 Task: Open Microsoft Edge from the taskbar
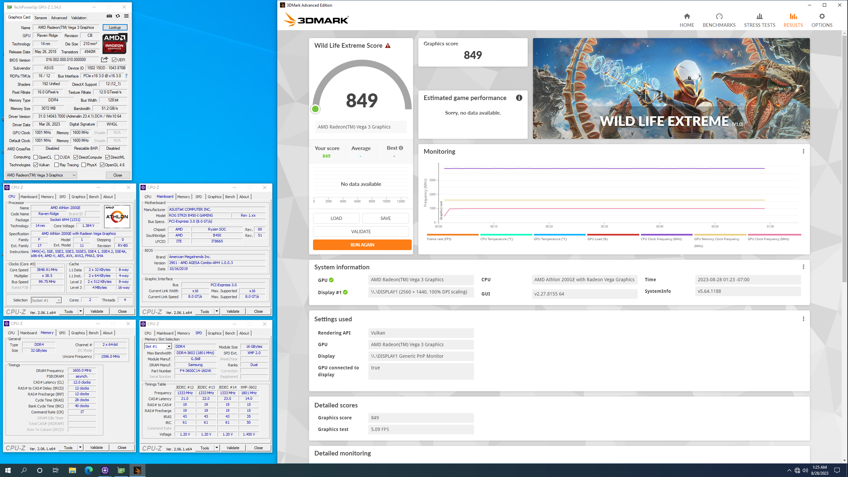(x=88, y=470)
